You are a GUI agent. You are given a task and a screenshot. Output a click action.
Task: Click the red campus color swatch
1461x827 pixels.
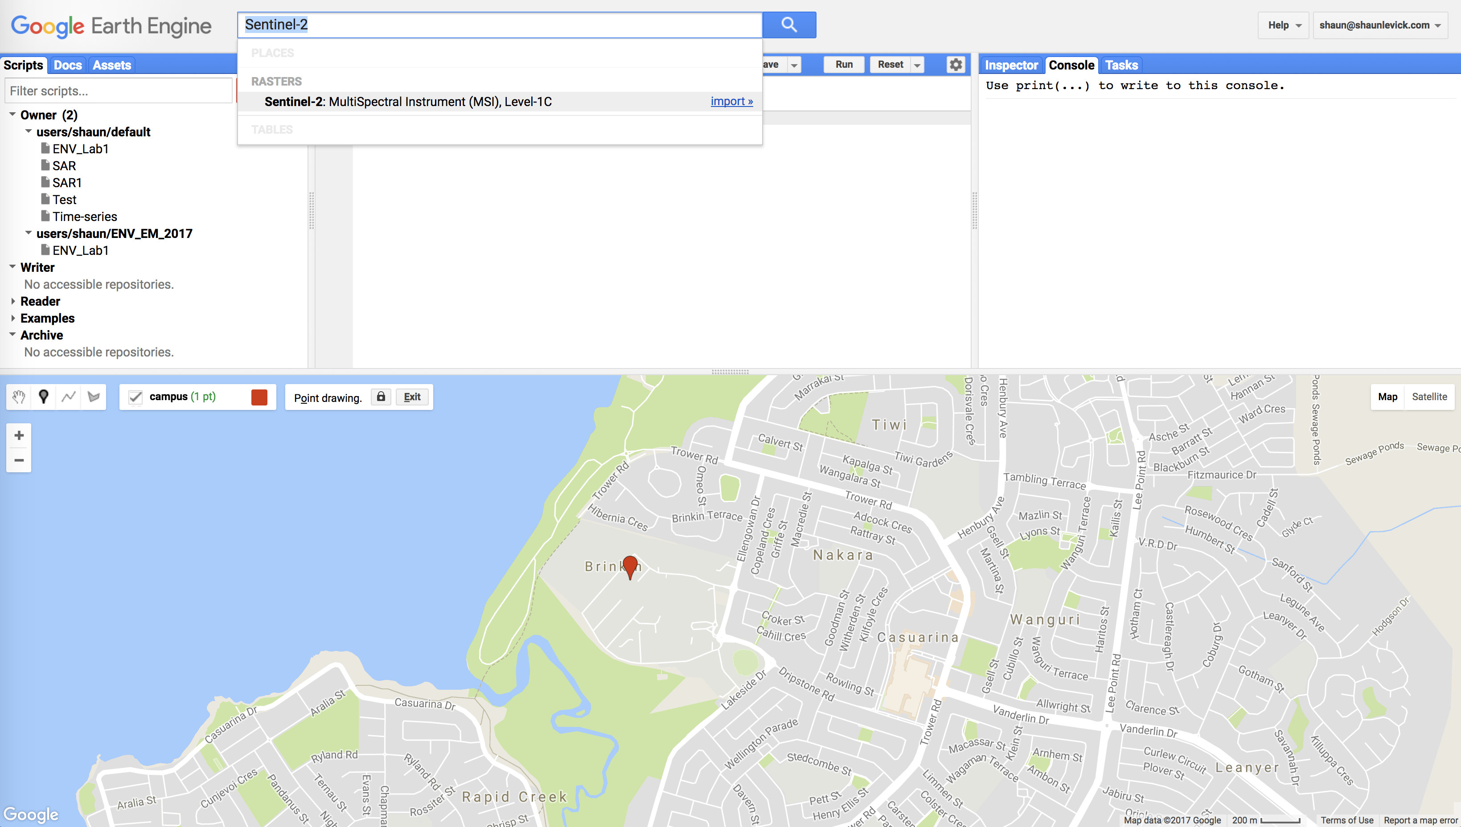(x=258, y=397)
